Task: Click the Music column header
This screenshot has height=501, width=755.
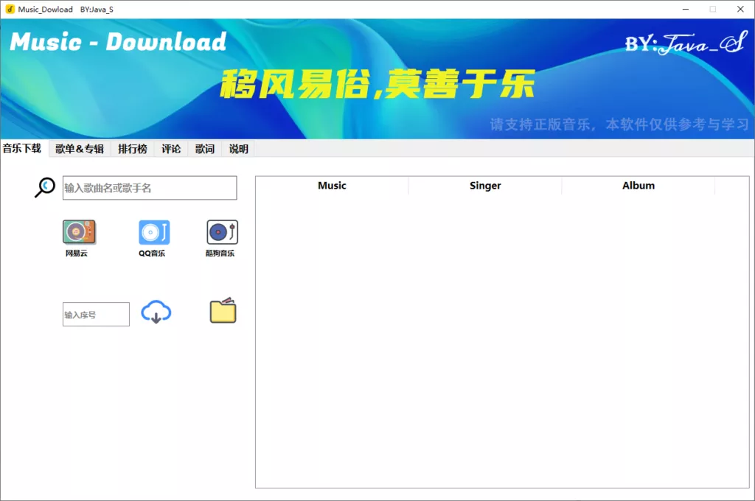Action: (x=332, y=186)
